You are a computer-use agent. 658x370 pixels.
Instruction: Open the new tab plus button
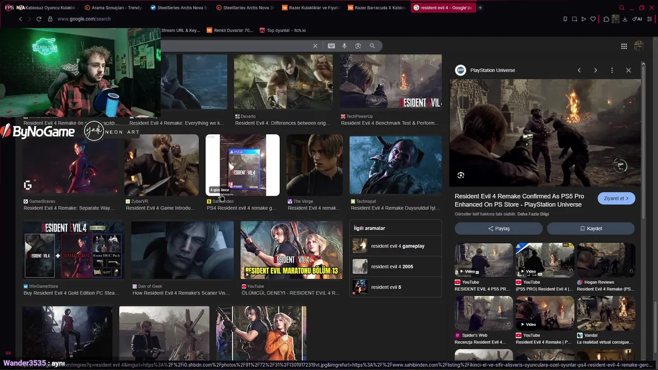[480, 8]
